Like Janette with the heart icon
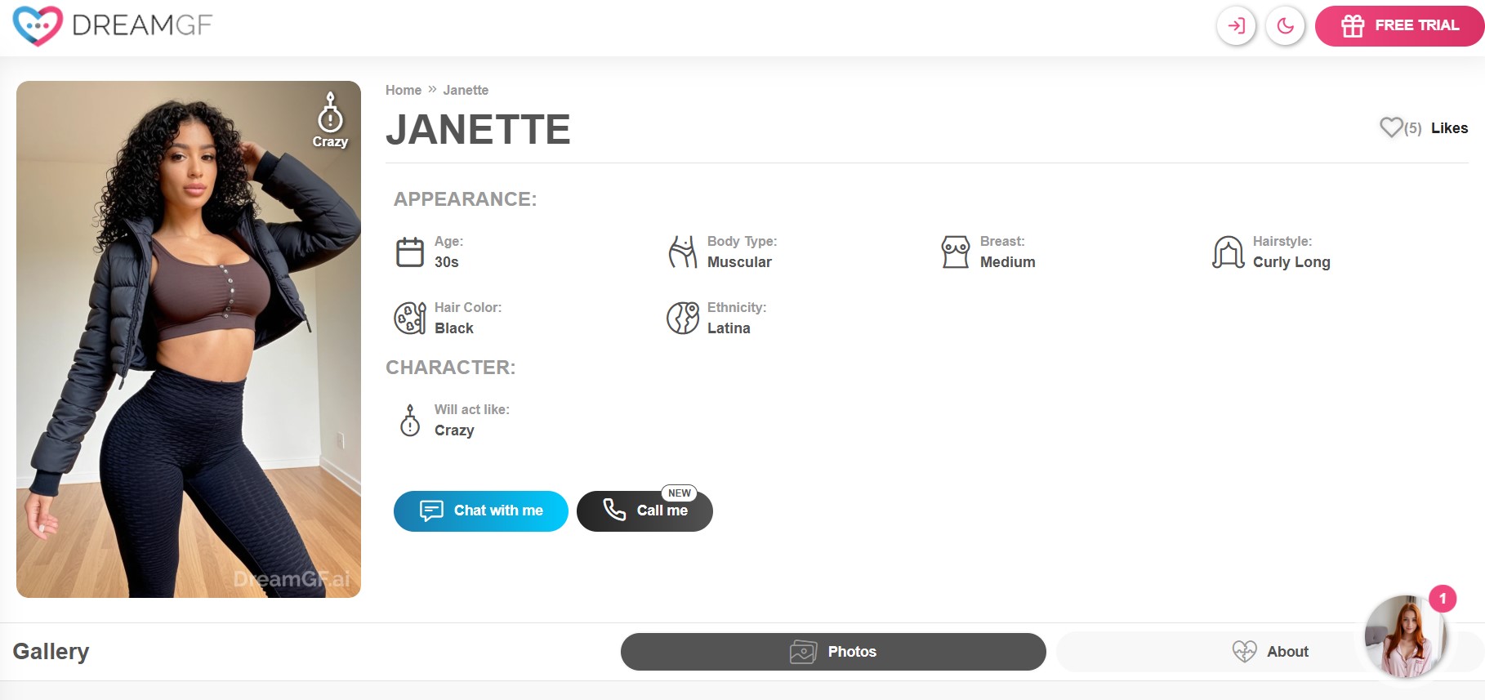The width and height of the screenshot is (1485, 700). click(x=1390, y=127)
